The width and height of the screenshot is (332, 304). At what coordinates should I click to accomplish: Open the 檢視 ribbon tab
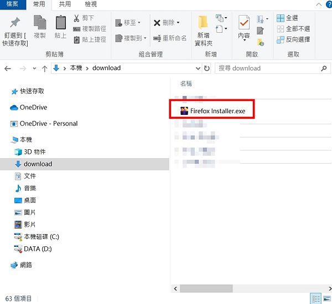[91, 4]
